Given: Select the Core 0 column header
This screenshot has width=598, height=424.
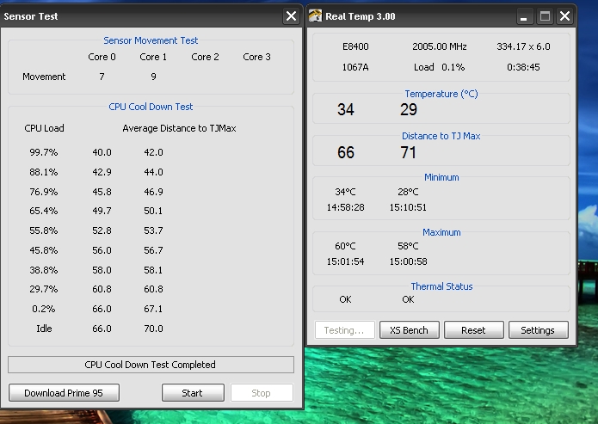Looking at the screenshot, I should coord(102,57).
